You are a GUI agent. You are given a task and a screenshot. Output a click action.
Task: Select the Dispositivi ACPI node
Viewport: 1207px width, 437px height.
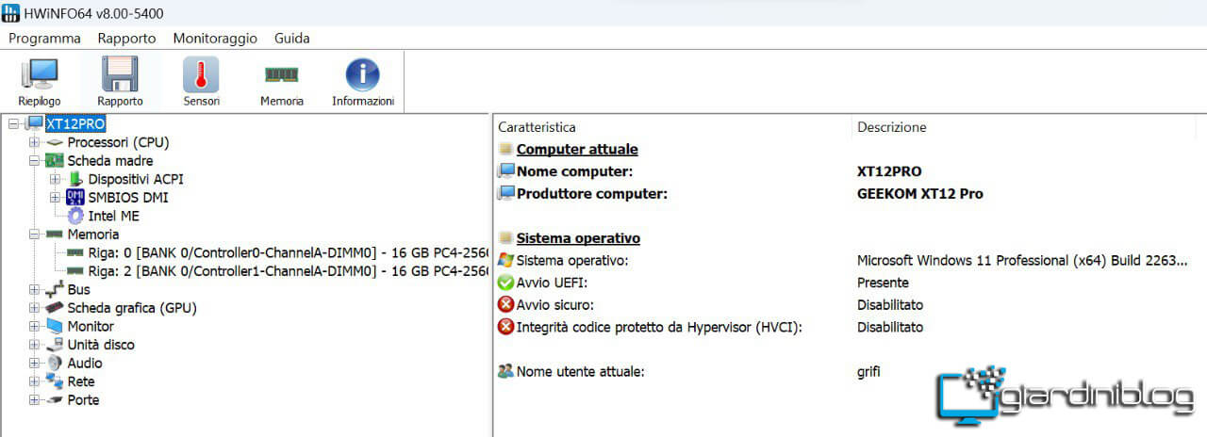[x=136, y=179]
